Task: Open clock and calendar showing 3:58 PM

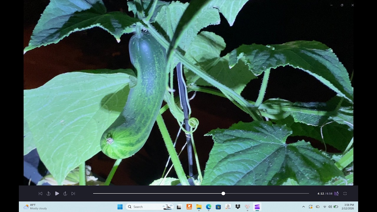Action: pyautogui.click(x=348, y=207)
